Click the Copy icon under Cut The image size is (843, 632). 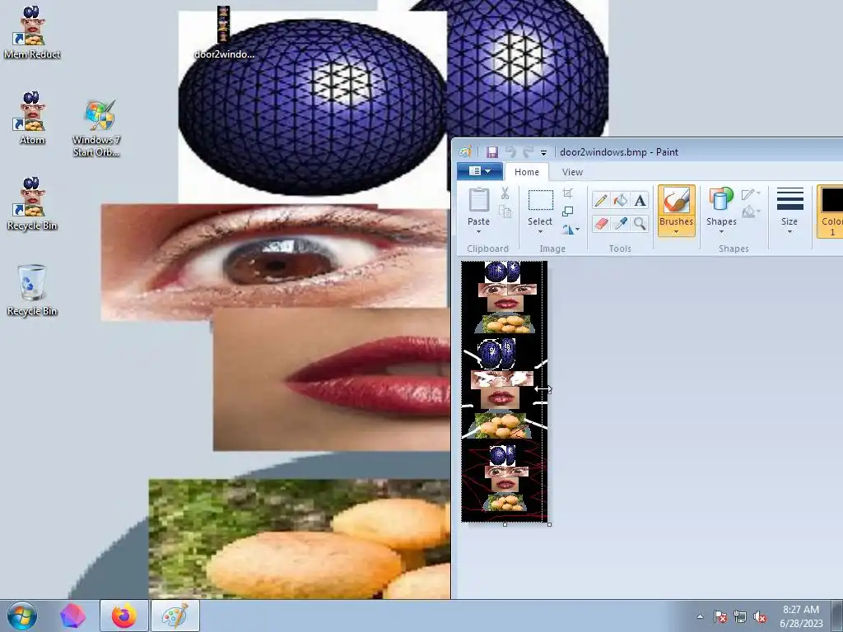(505, 211)
